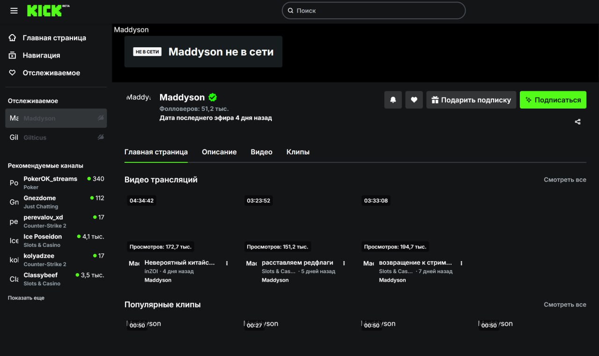Select followed channel Gilticus
The height and width of the screenshot is (356, 599).
56,138
